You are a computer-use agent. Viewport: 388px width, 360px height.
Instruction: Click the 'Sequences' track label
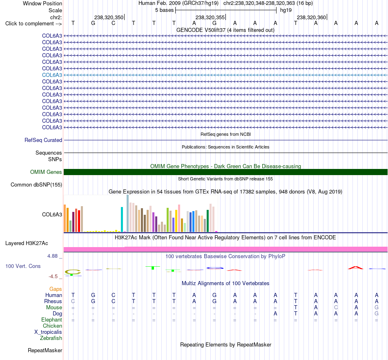49,153
